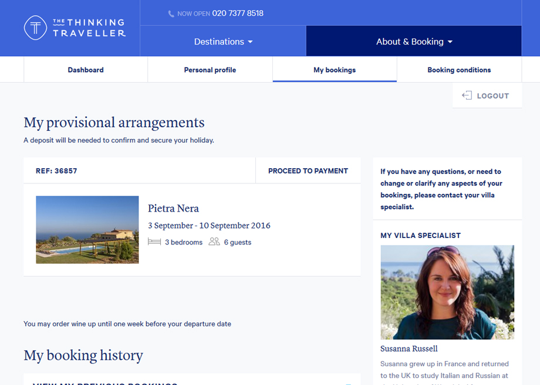Screen dimensions: 540x385
Task: Click the deposit confirmation notice text
Action: point(119,140)
